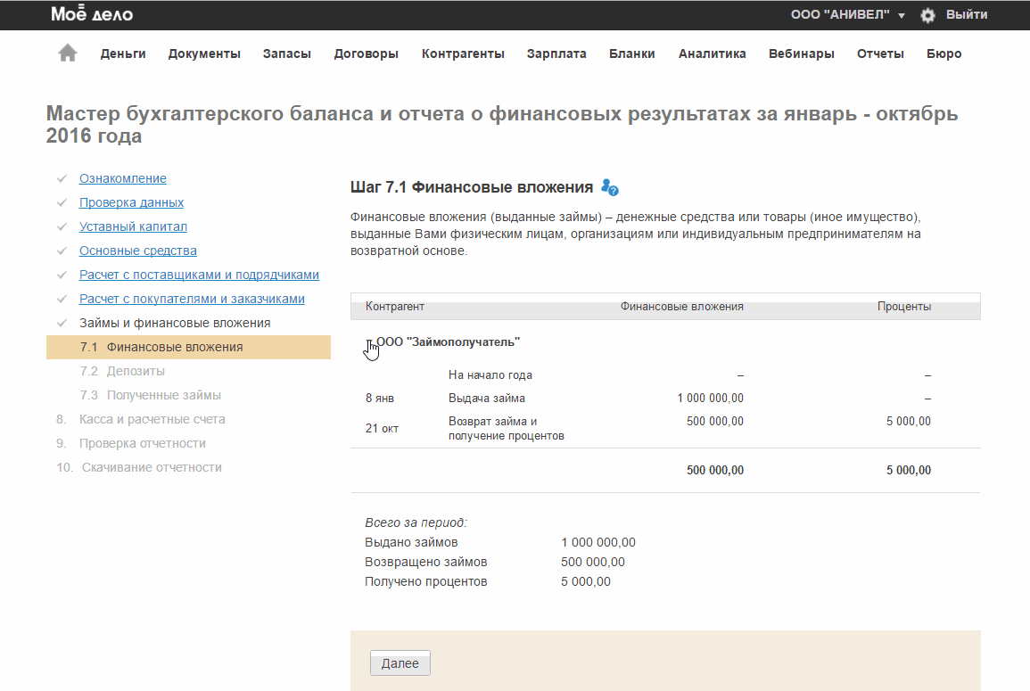The image size is (1030, 691).
Task: Click the Моё дело logo
Action: click(x=92, y=13)
